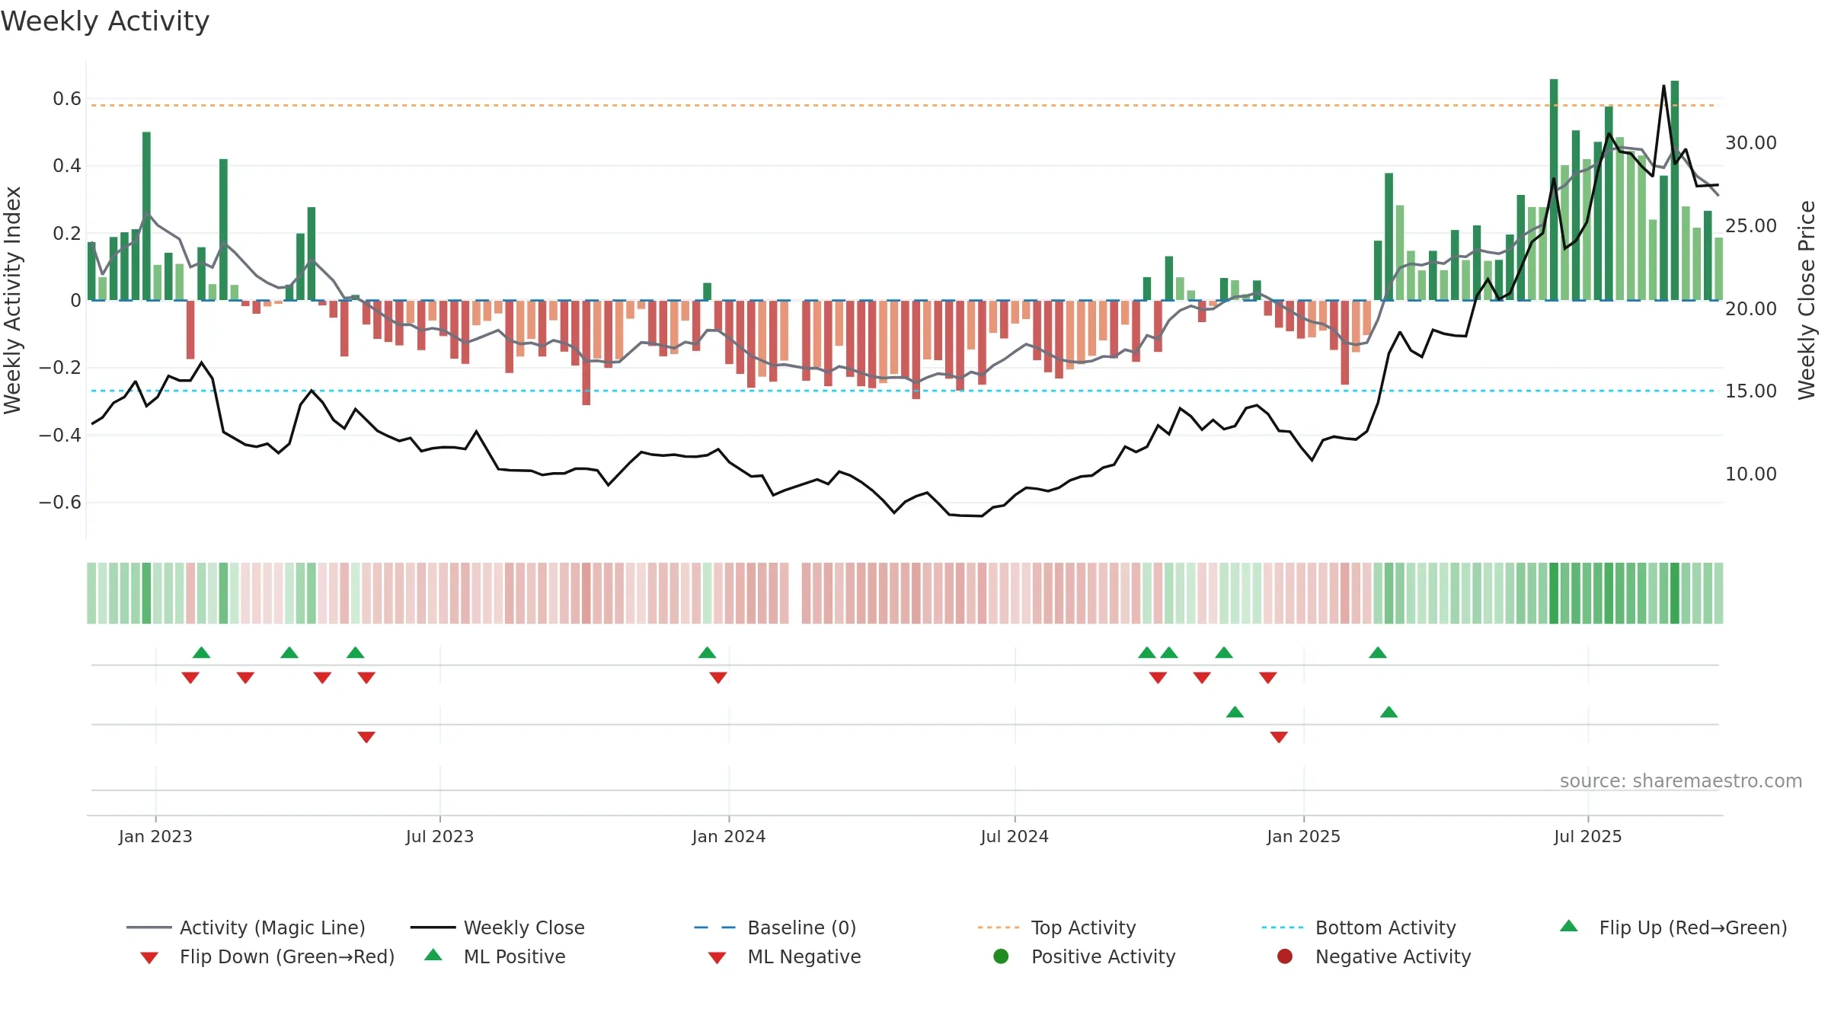Click the Bottom Activity cyan dotted legend line

(1283, 927)
